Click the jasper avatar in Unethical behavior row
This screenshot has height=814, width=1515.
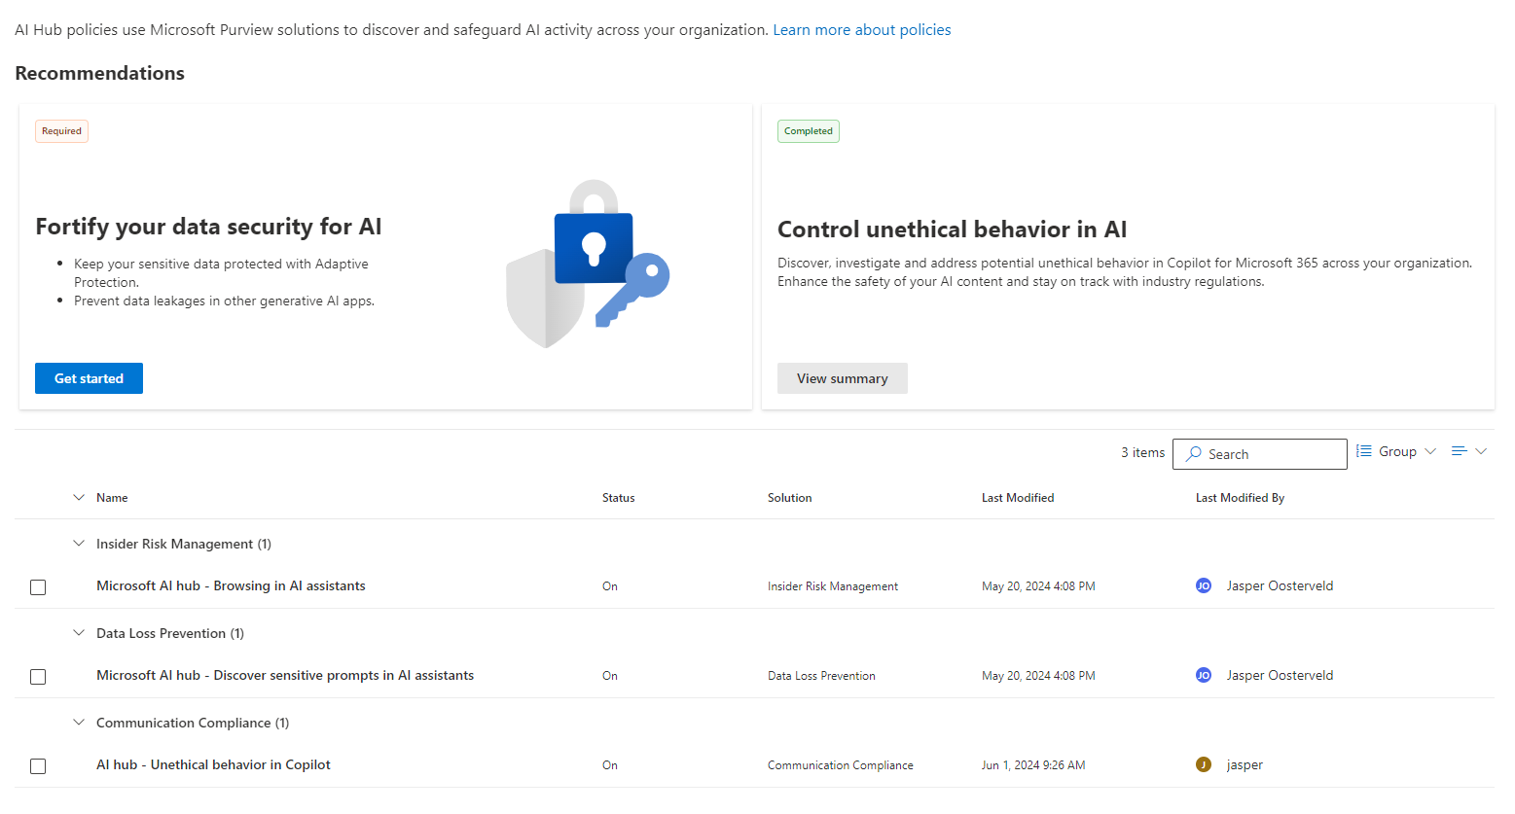pos(1204,764)
